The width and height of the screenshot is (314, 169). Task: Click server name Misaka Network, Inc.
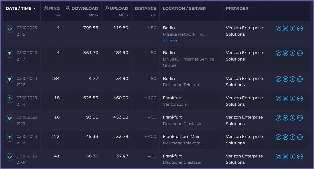pos(184,34)
